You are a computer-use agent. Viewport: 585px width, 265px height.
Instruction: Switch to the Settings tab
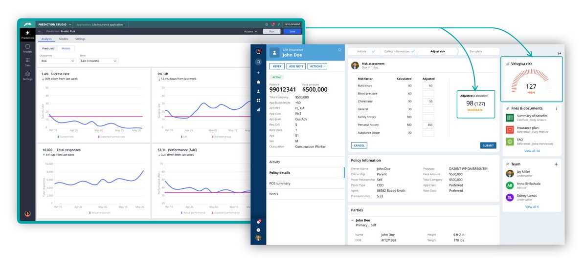tap(80, 39)
